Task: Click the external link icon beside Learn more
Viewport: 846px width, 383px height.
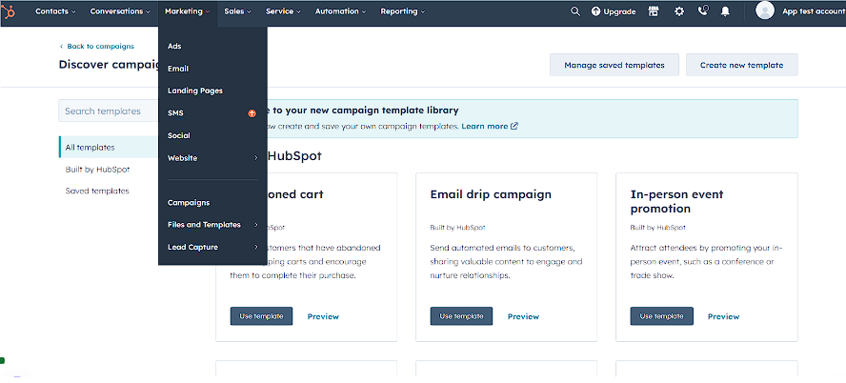Action: 514,126
